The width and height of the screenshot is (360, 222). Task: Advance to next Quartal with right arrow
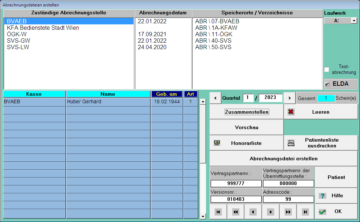(289, 98)
